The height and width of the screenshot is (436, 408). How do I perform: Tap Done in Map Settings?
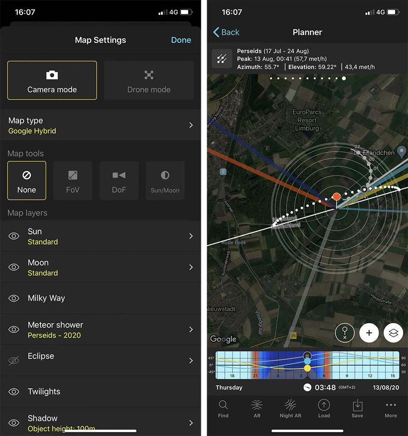click(x=181, y=40)
